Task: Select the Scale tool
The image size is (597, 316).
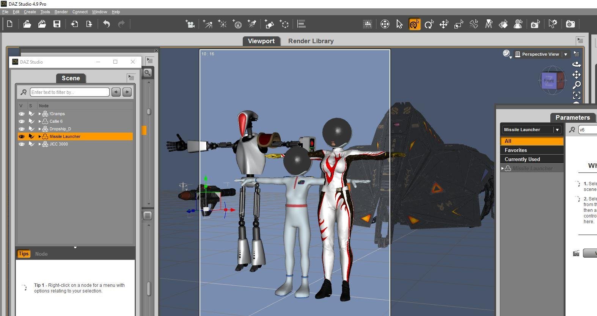Action: click(459, 24)
